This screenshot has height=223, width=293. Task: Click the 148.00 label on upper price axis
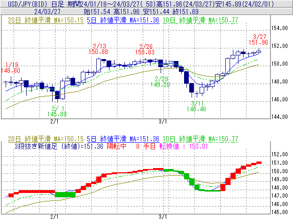[279, 82]
